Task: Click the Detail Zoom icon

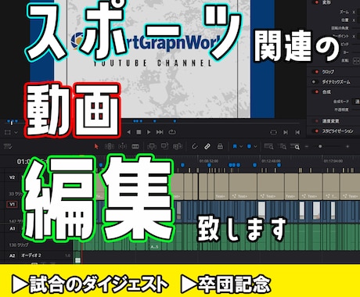Action: (x=283, y=146)
